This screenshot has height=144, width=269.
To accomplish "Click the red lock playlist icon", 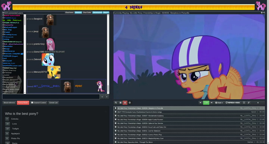I will [x=125, y=103].
